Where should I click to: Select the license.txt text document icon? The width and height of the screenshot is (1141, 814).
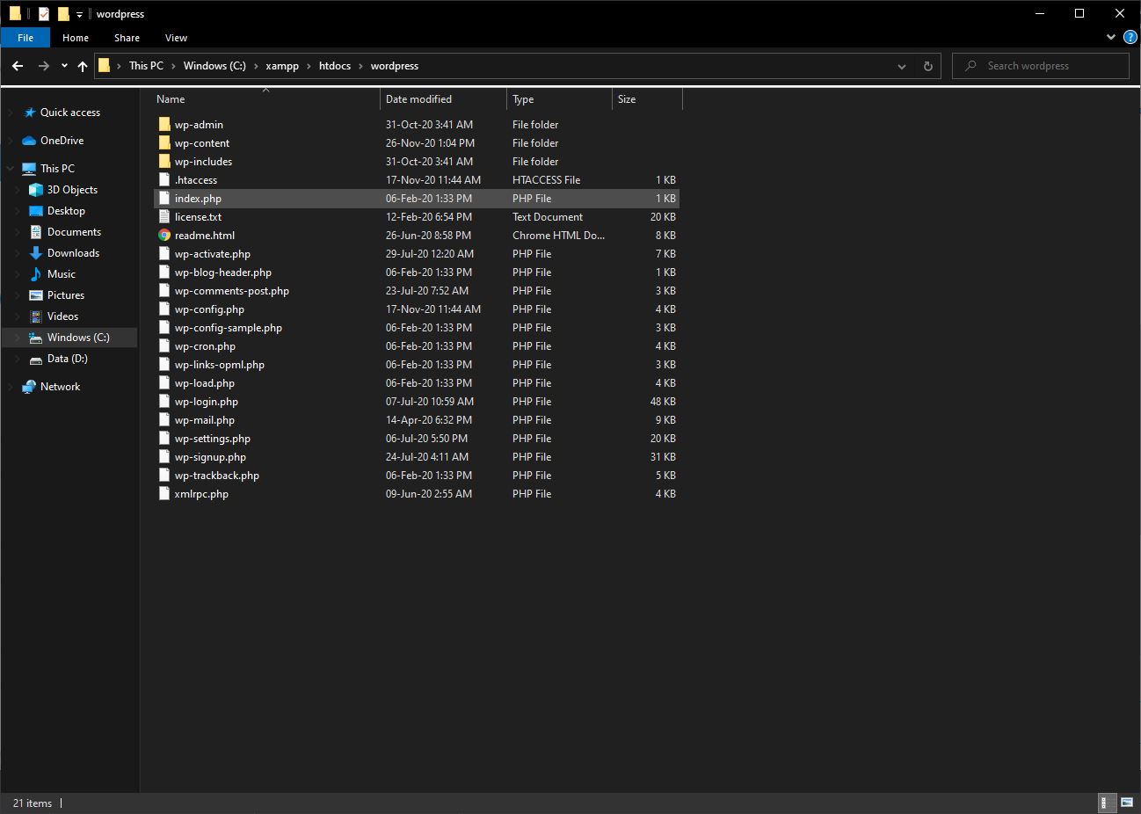tap(164, 217)
